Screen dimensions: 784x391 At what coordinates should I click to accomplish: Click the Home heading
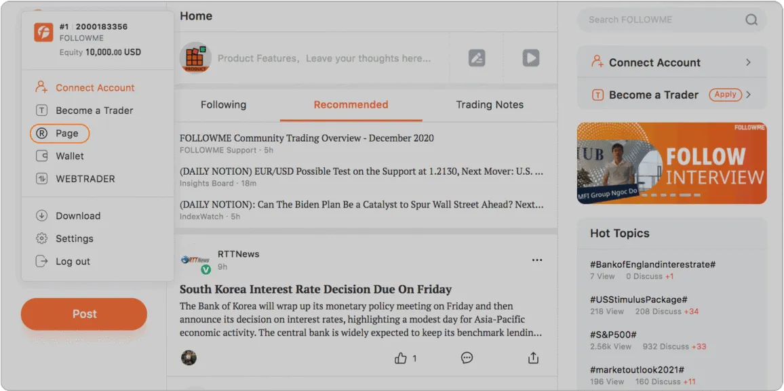point(196,16)
